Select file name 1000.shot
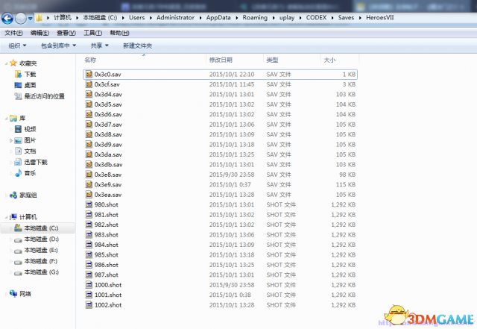The width and height of the screenshot is (477, 329). (x=108, y=285)
